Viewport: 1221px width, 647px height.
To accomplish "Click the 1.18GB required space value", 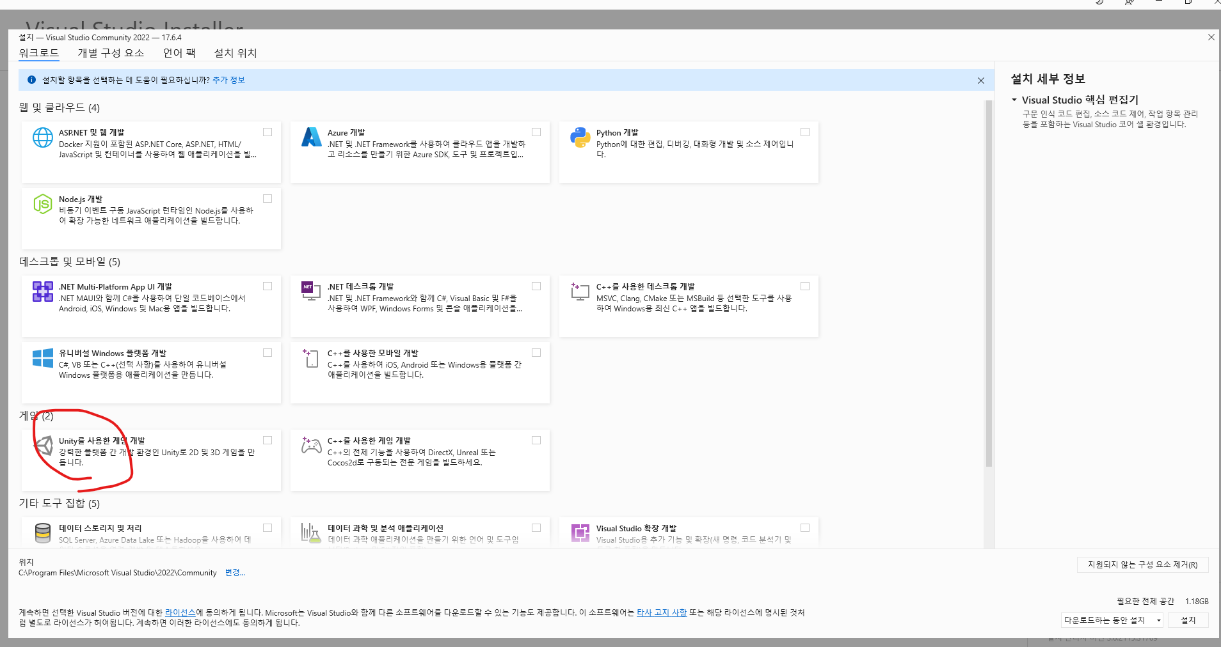I will coord(1197,602).
